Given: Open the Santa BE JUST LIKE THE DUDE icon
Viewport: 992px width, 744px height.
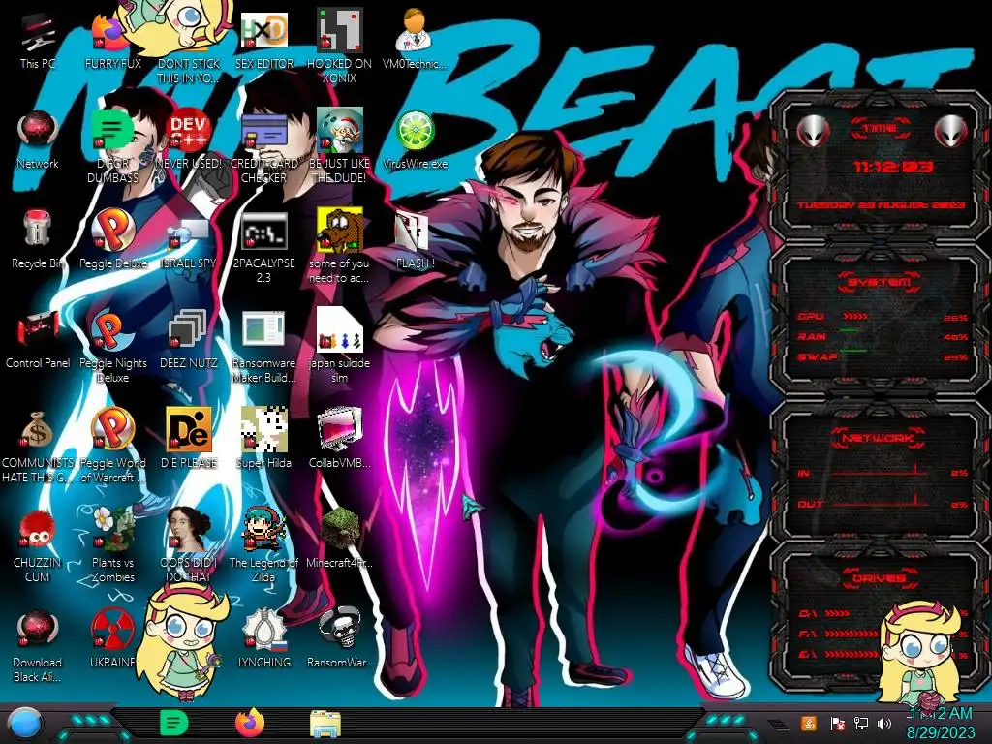Looking at the screenshot, I should click(x=339, y=131).
